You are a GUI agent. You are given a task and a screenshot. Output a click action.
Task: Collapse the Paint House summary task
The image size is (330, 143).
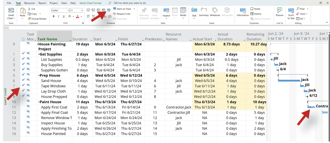39,102
